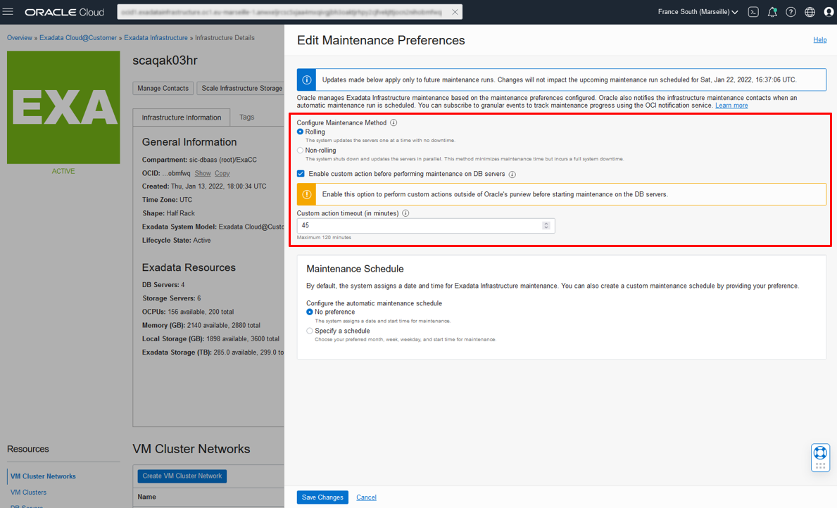
Task: Click the timeout stepper arrows
Action: pyautogui.click(x=546, y=226)
